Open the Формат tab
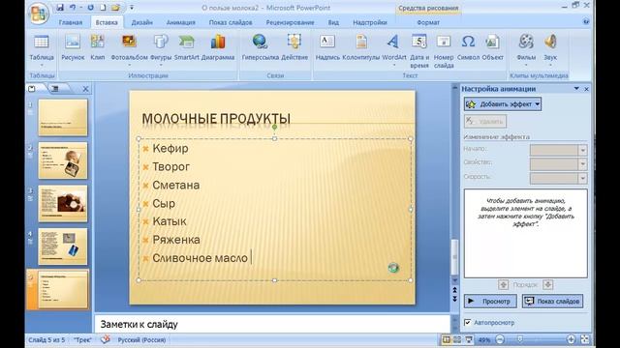The image size is (620, 348). (428, 22)
